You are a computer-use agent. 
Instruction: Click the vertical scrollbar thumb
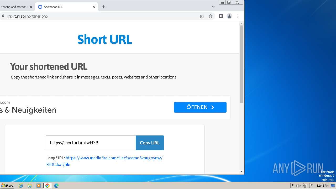[241, 64]
